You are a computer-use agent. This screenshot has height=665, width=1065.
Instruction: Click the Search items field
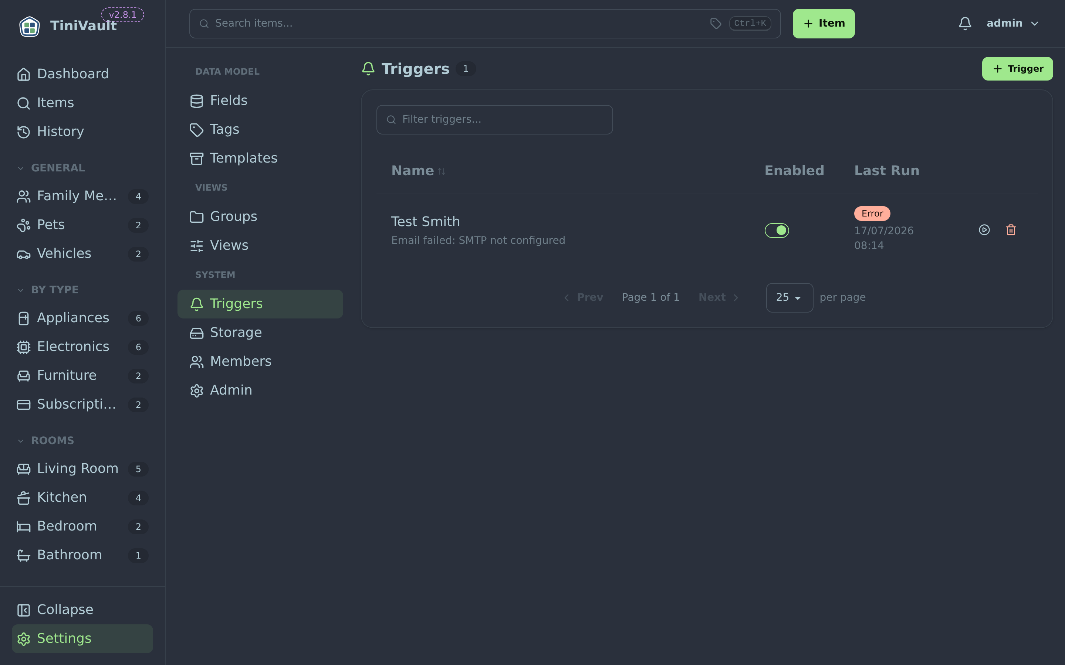click(x=484, y=23)
